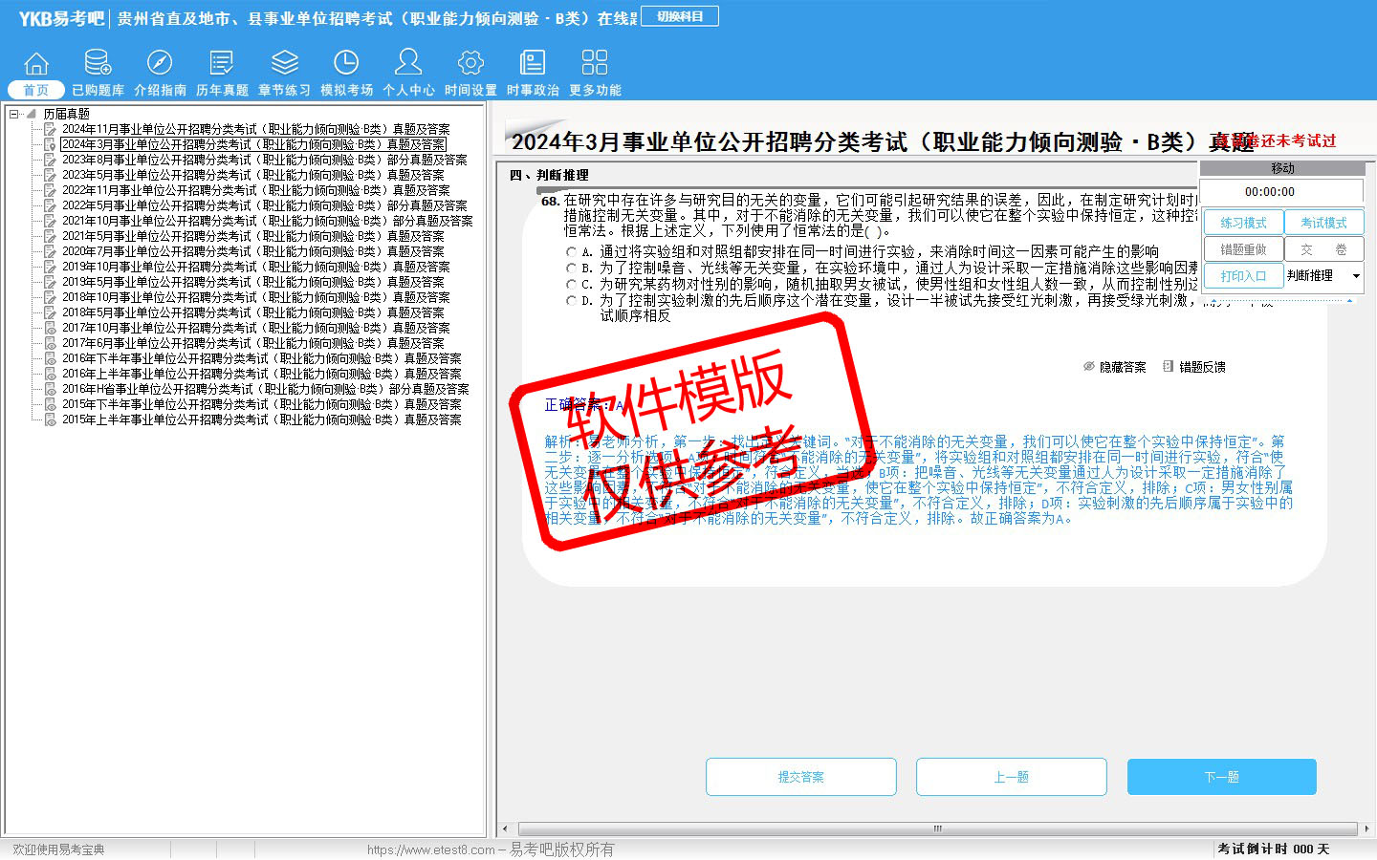Click the 移动 panel header
The image size is (1377, 860).
click(1282, 168)
